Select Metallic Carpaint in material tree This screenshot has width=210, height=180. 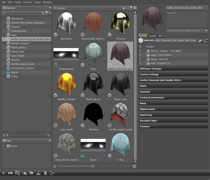[x=20, y=43]
